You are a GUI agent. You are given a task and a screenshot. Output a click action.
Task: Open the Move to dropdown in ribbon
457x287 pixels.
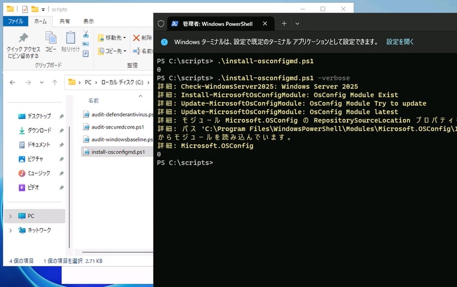[112, 38]
